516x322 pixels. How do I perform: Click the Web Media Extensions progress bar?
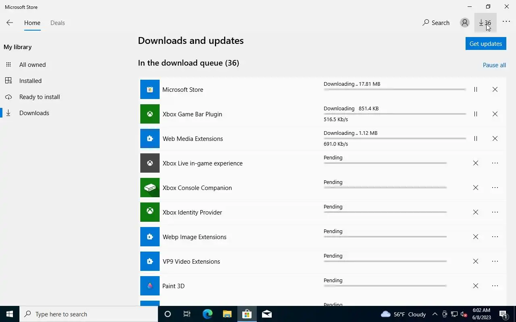pyautogui.click(x=395, y=138)
